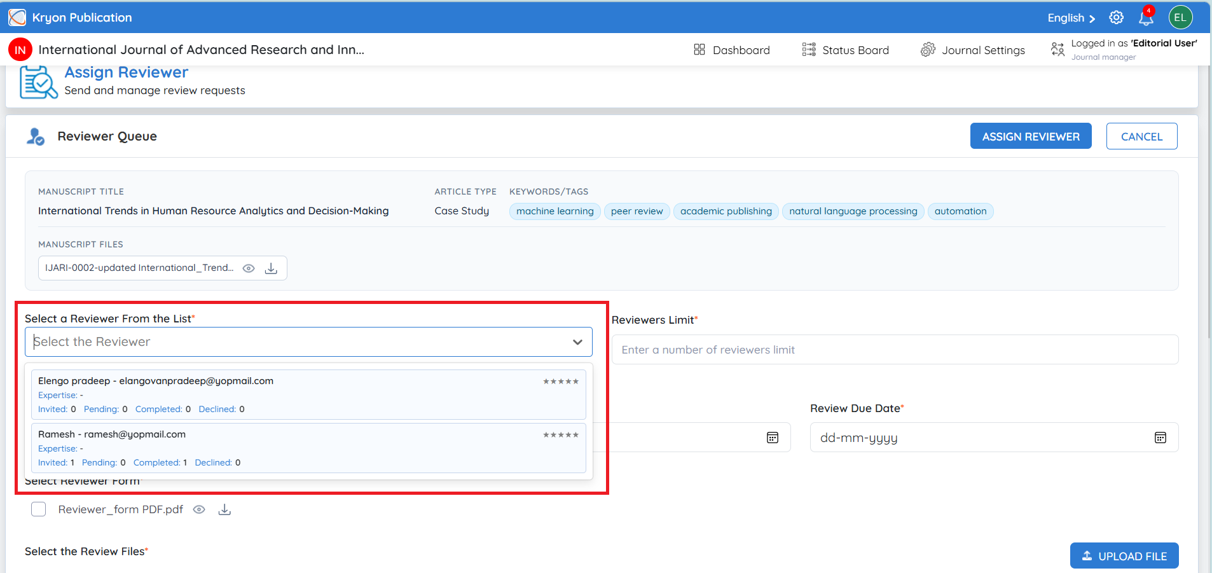The width and height of the screenshot is (1212, 573).
Task: Click the Logged in as 'Editorial User' text
Action: coord(1134,43)
